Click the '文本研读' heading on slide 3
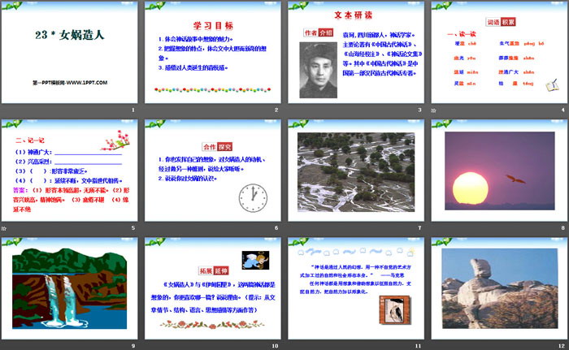This screenshot has width=569, height=350. 354,14
